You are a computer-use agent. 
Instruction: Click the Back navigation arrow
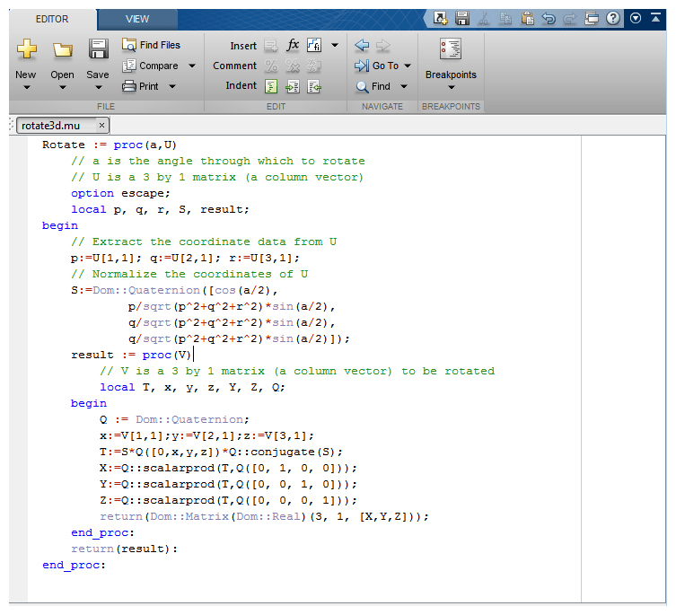[363, 45]
